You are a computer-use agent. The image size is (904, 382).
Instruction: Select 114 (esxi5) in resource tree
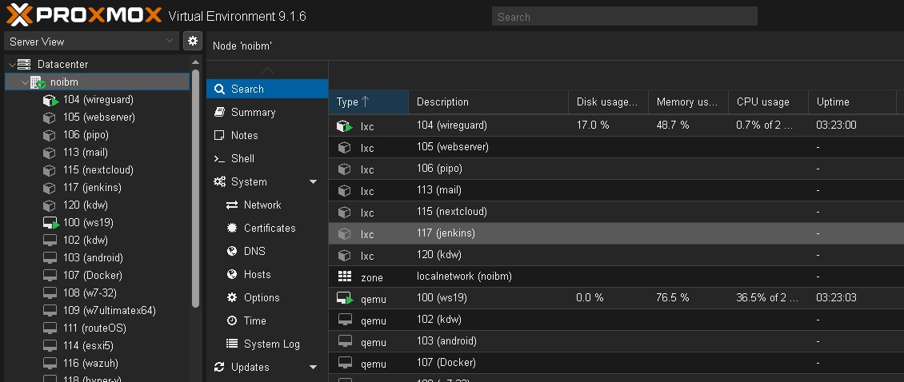[88, 346]
